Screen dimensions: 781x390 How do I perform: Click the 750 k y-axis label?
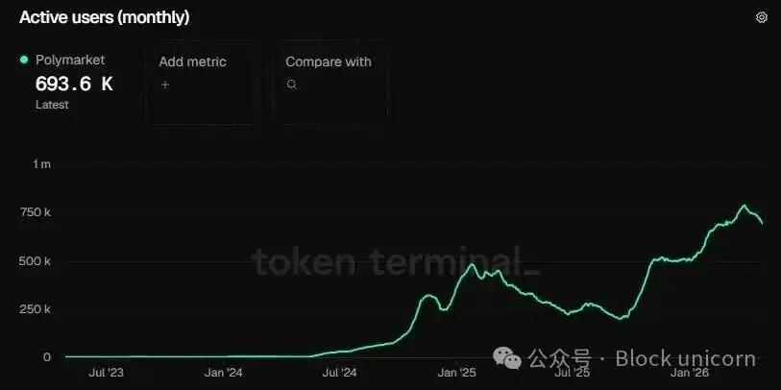click(x=37, y=212)
